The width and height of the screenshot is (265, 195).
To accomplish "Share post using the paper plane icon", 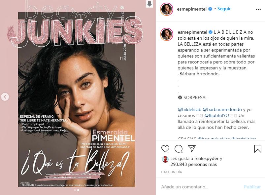I will tap(192, 148).
